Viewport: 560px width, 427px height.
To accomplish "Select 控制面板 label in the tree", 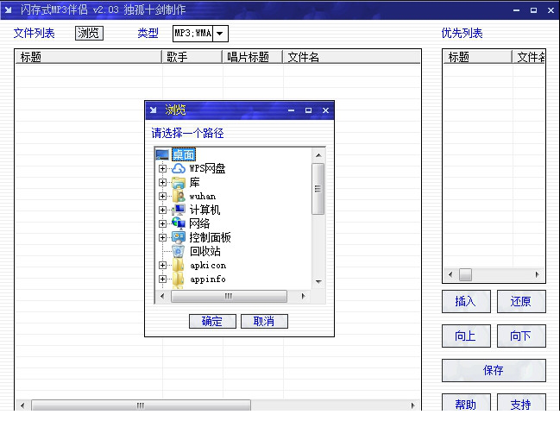I will [210, 237].
